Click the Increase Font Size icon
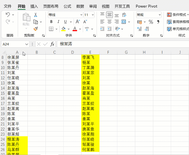The image size is (189, 155). [78, 22]
